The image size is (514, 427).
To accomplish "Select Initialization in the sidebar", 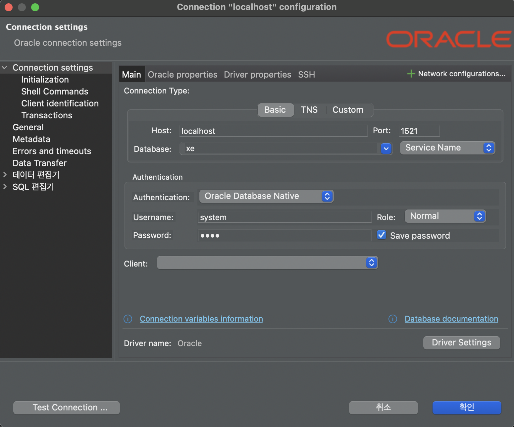I will point(45,80).
